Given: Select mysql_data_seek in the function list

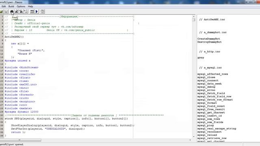Looking at the screenshot, I should click(210, 84).
